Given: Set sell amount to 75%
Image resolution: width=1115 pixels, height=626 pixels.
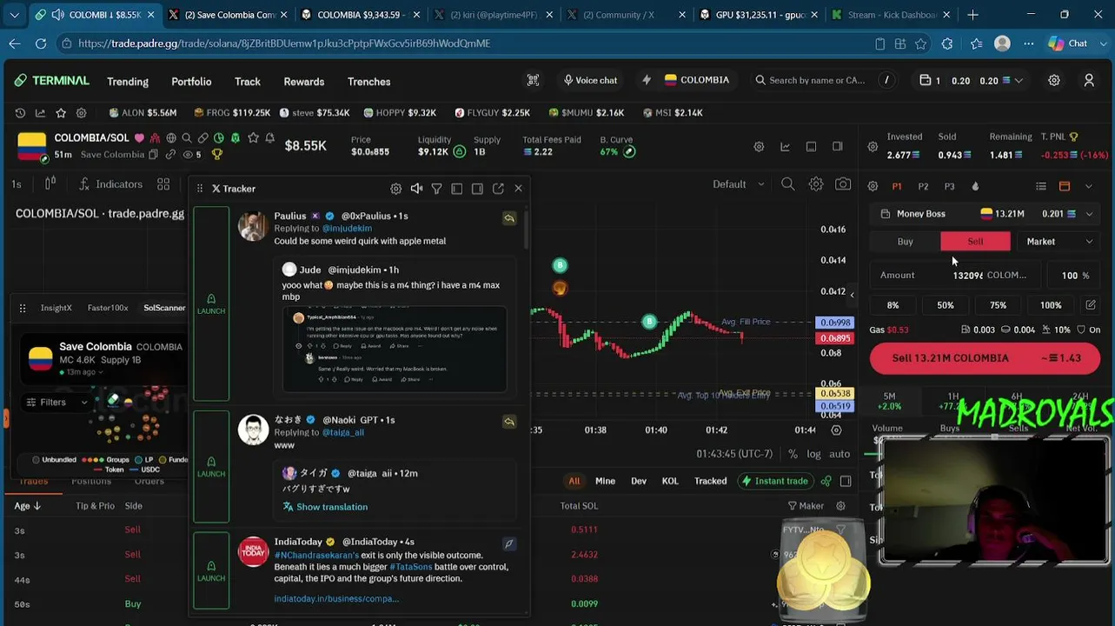Looking at the screenshot, I should pos(998,305).
